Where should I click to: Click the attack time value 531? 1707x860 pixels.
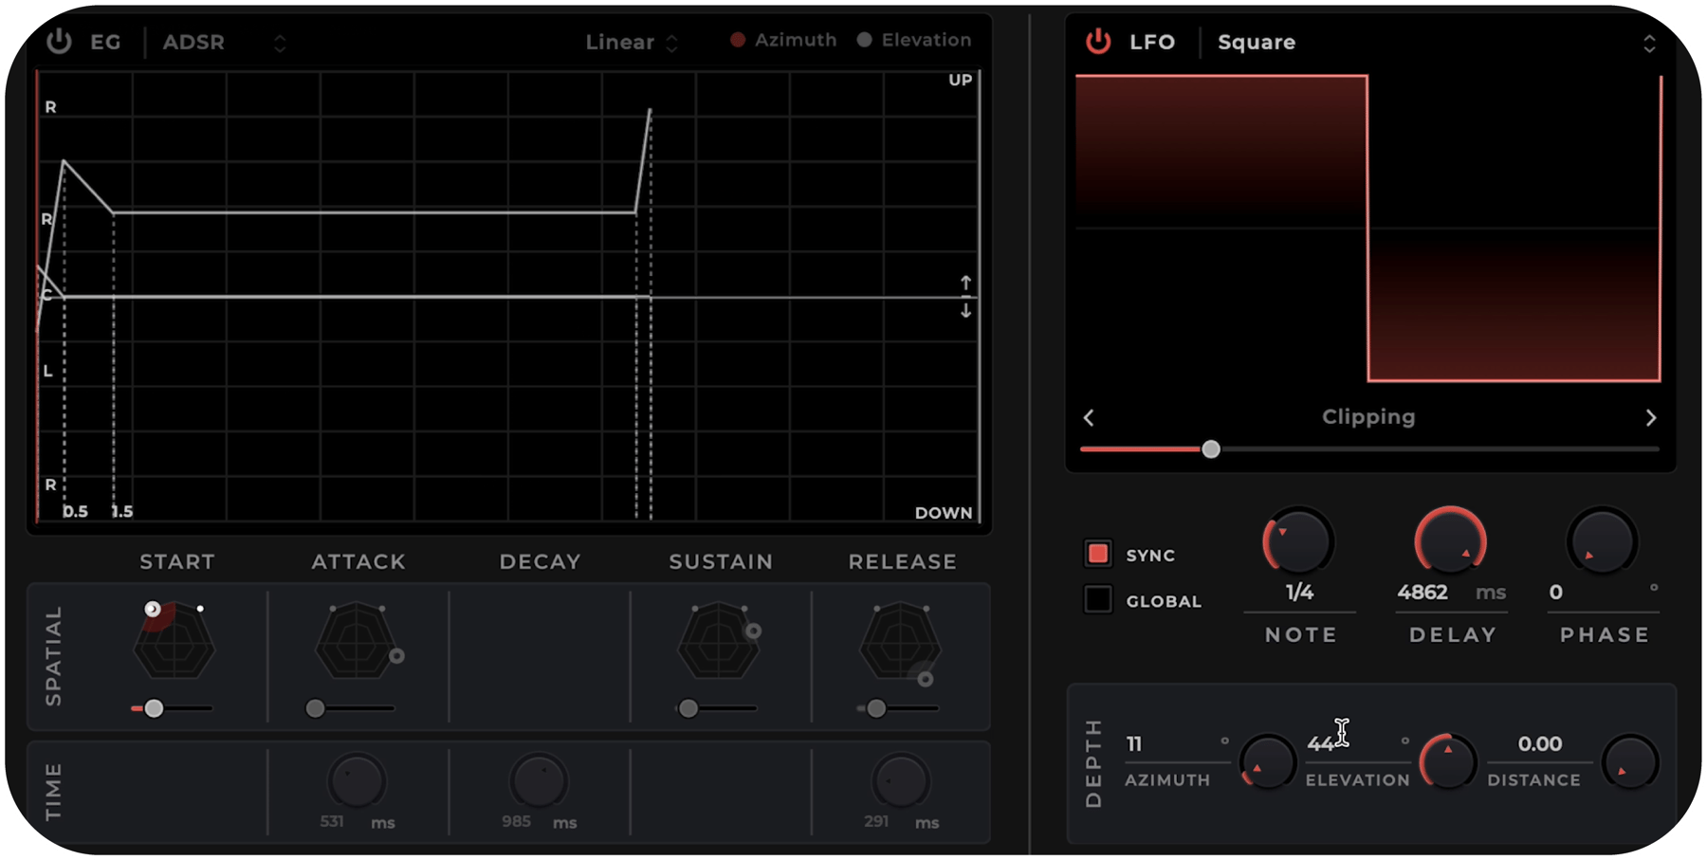[332, 821]
